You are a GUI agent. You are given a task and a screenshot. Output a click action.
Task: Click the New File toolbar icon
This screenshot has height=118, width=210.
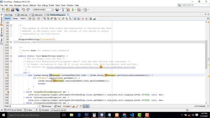click(3, 10)
